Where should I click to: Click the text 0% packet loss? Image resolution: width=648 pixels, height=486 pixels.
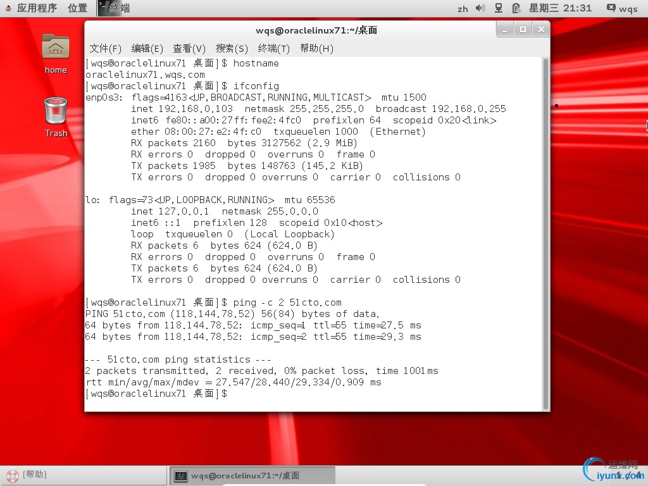(x=324, y=371)
